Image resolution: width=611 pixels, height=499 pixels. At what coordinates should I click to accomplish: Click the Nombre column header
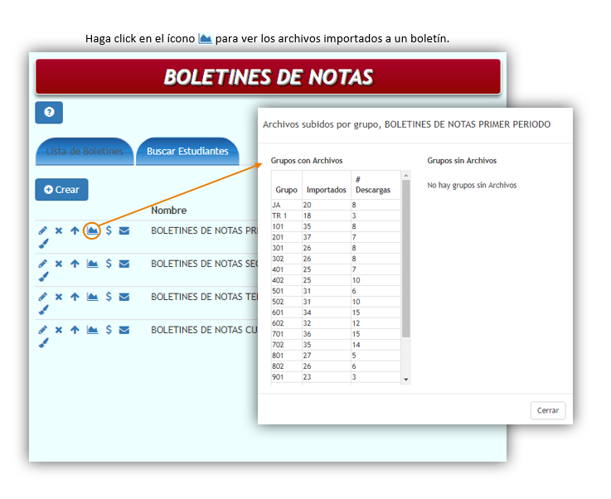[169, 211]
